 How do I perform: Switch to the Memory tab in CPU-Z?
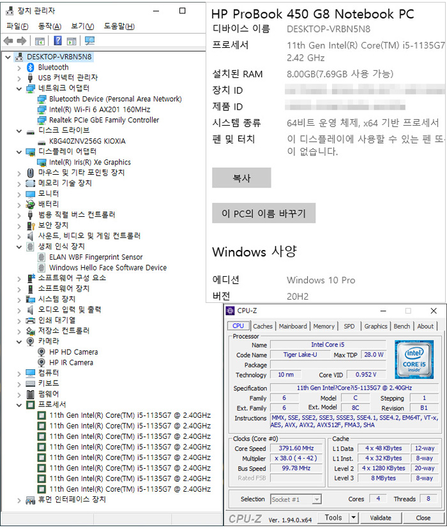(x=324, y=326)
